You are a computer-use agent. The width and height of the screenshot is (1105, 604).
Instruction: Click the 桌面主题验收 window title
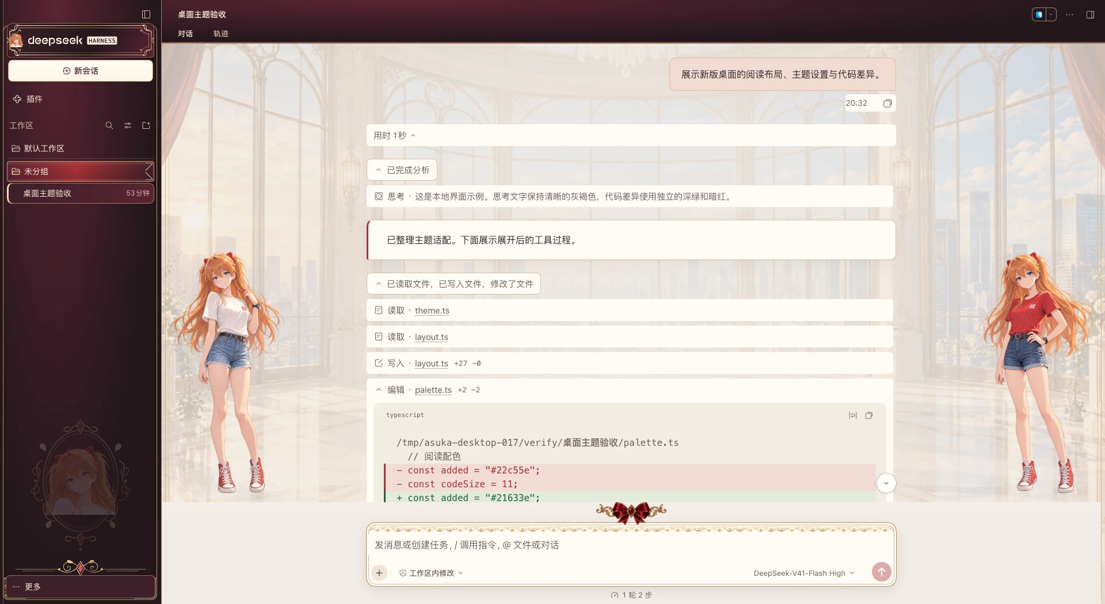coord(202,14)
